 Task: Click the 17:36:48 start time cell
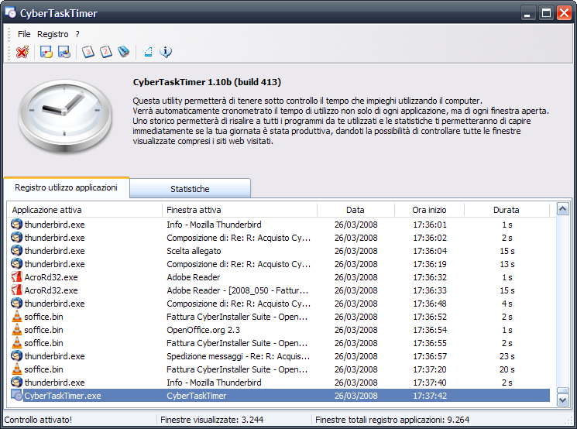click(429, 304)
